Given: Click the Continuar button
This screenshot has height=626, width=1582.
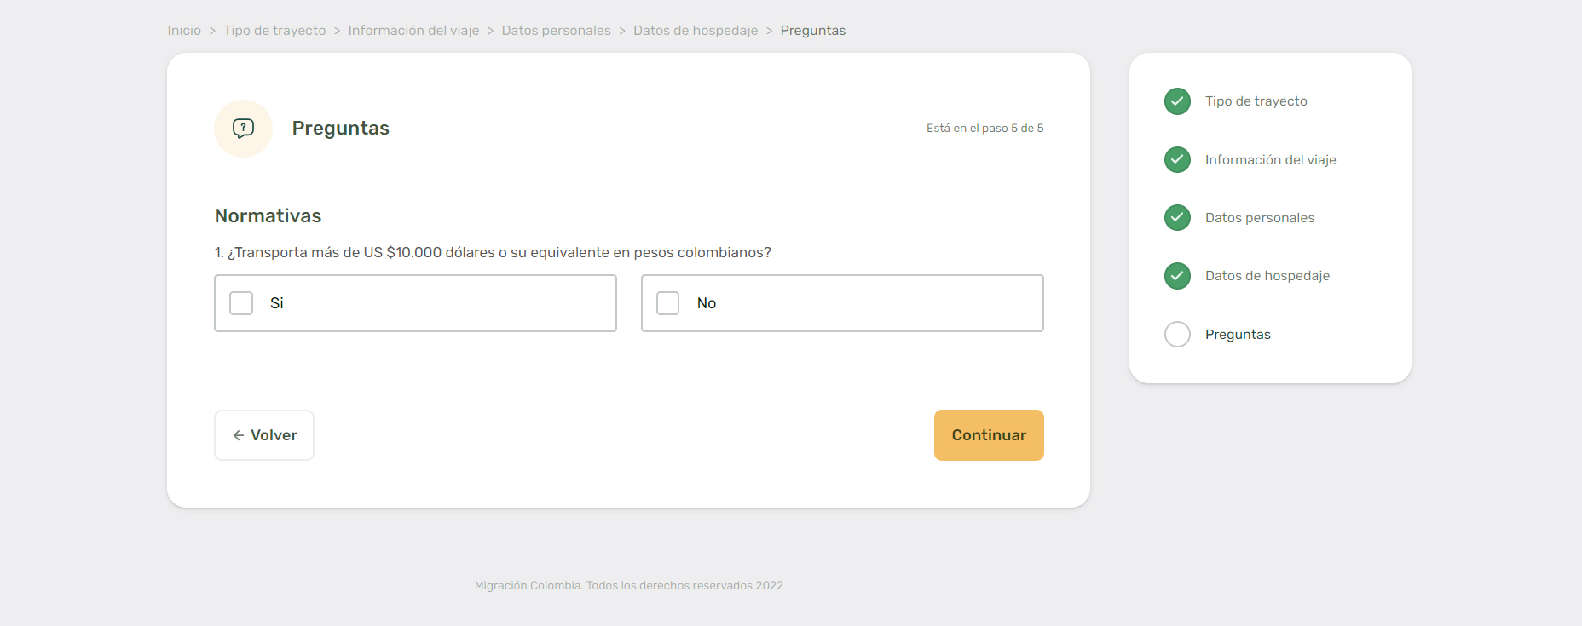Looking at the screenshot, I should [x=989, y=435].
